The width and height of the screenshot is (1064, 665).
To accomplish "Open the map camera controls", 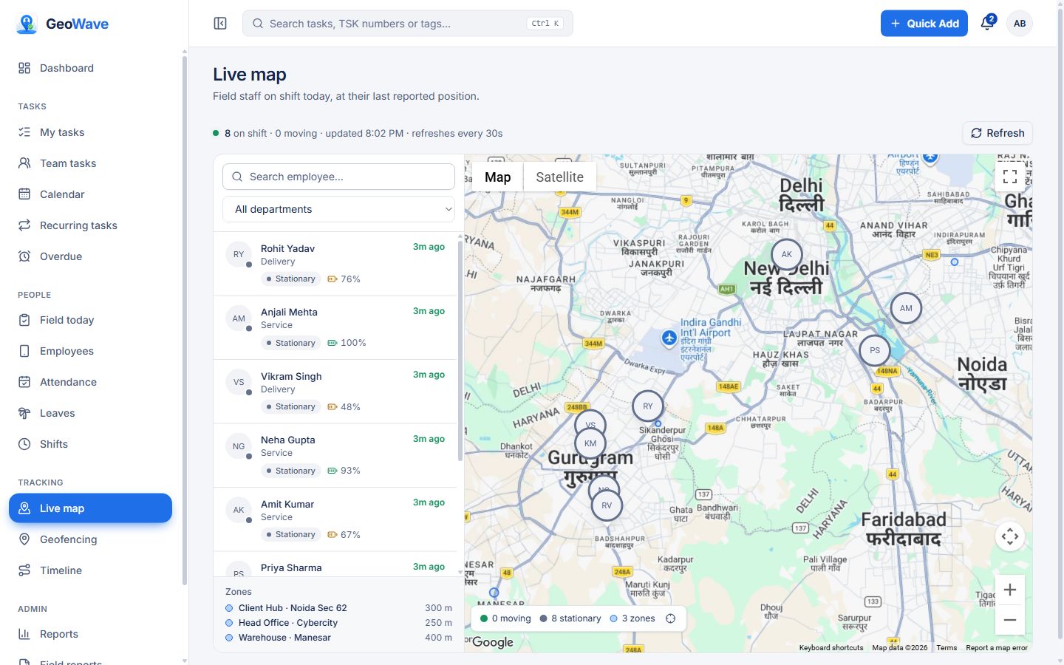I will coord(1010,536).
